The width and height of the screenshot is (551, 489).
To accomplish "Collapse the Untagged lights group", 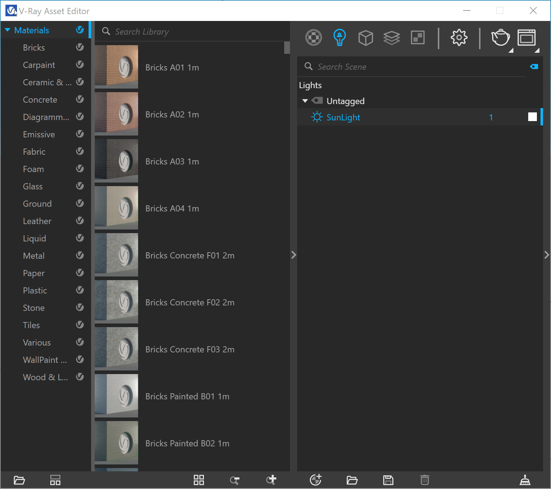I will coord(305,101).
